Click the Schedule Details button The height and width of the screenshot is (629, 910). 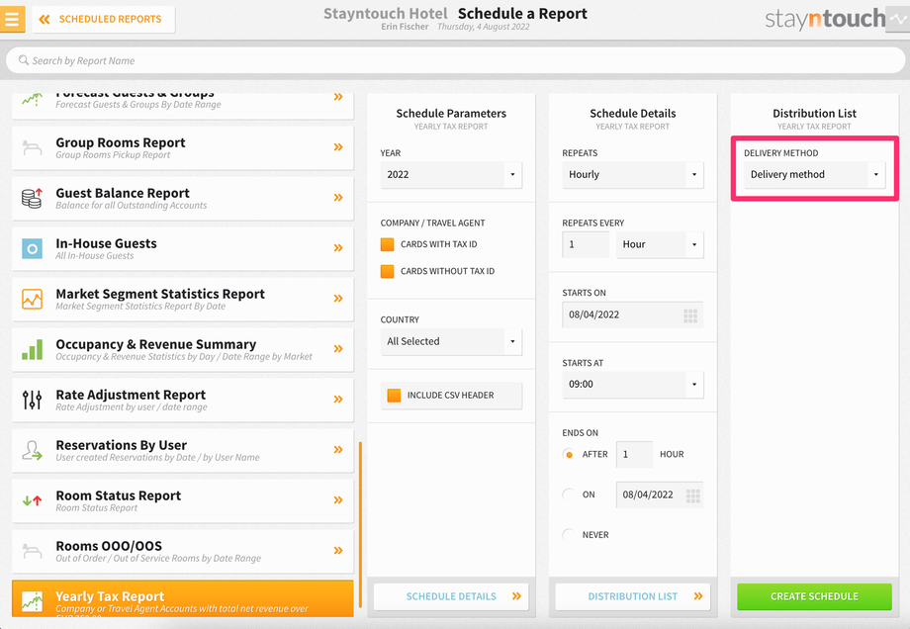451,596
